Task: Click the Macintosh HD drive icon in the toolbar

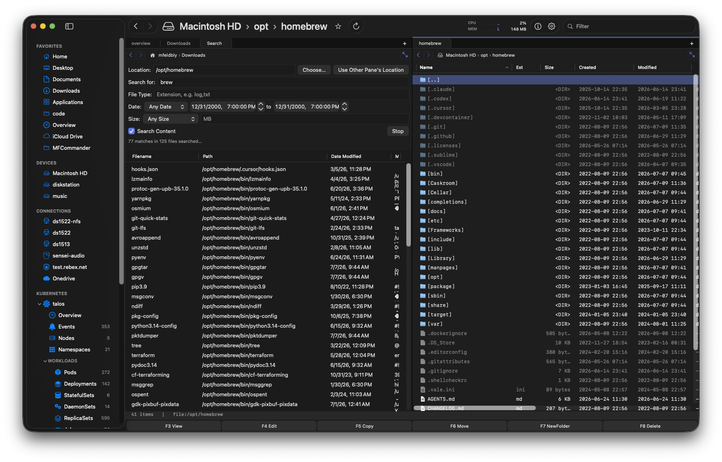Action: (x=168, y=27)
